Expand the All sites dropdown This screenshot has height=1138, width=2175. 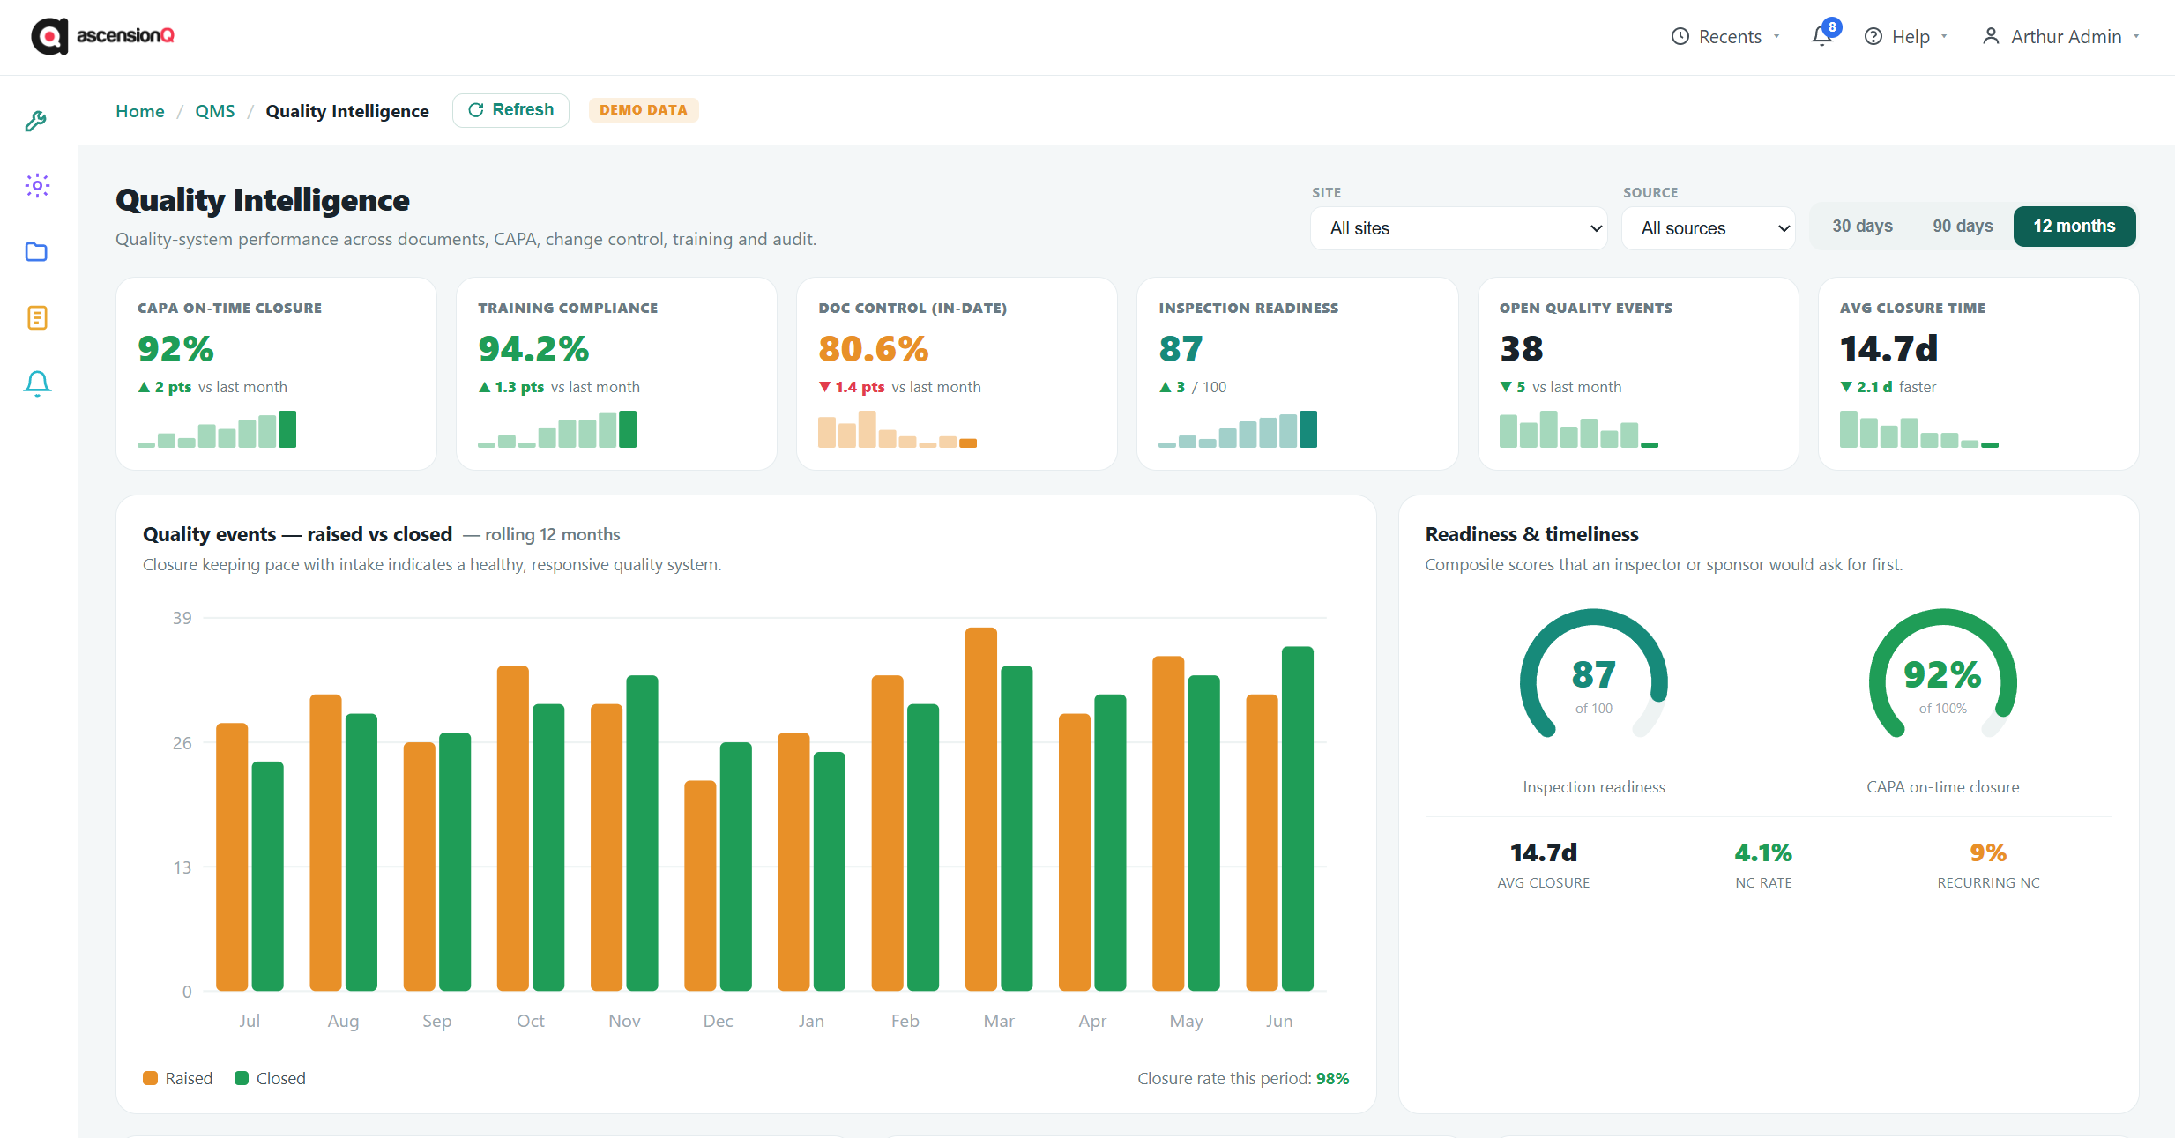(x=1459, y=228)
